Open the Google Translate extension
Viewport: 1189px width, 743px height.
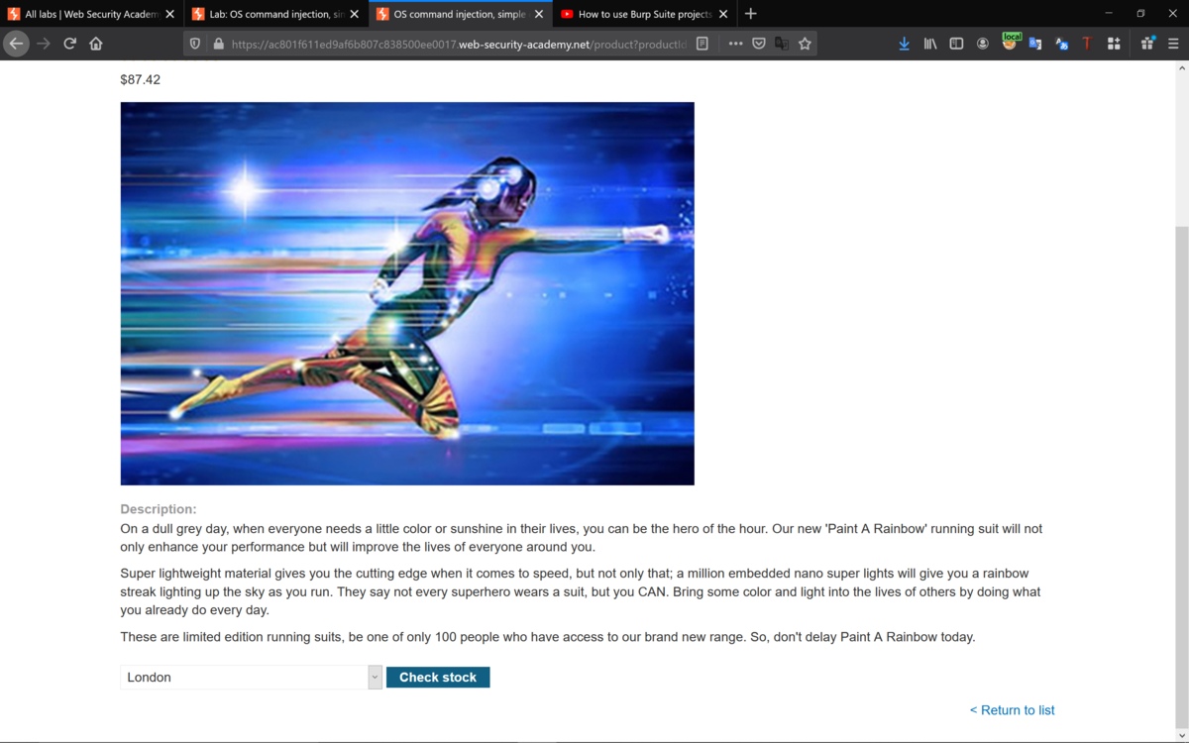click(1035, 44)
